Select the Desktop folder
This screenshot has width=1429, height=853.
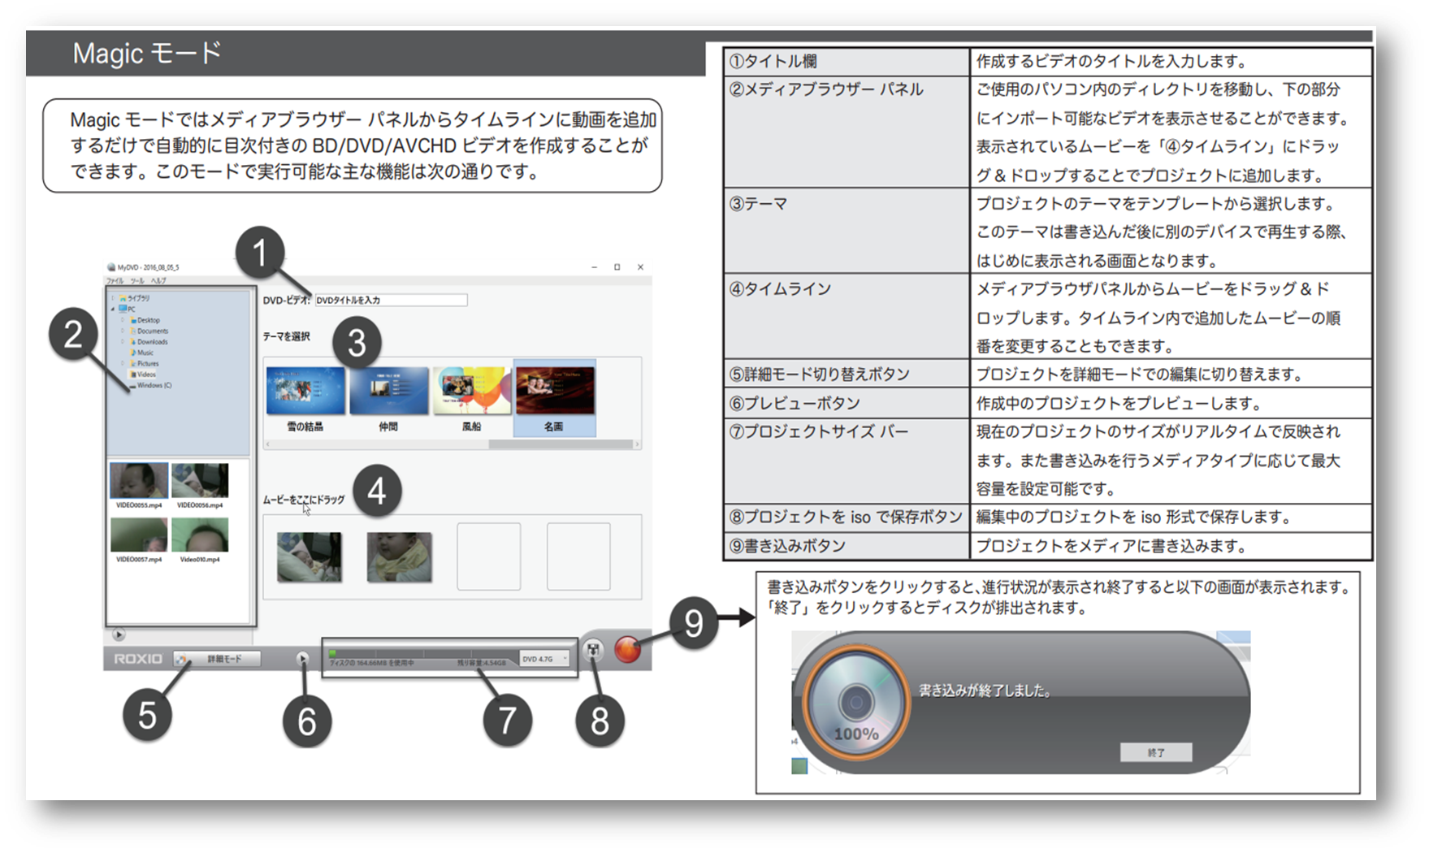(x=145, y=320)
